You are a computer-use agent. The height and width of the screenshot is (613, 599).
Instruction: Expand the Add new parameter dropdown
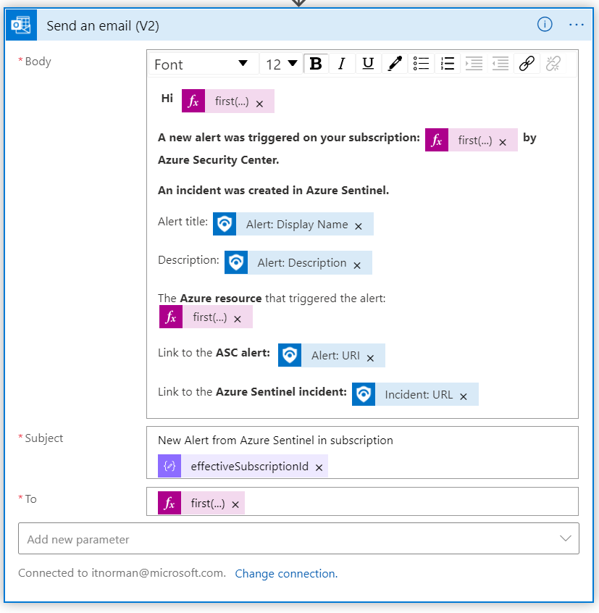pyautogui.click(x=298, y=538)
